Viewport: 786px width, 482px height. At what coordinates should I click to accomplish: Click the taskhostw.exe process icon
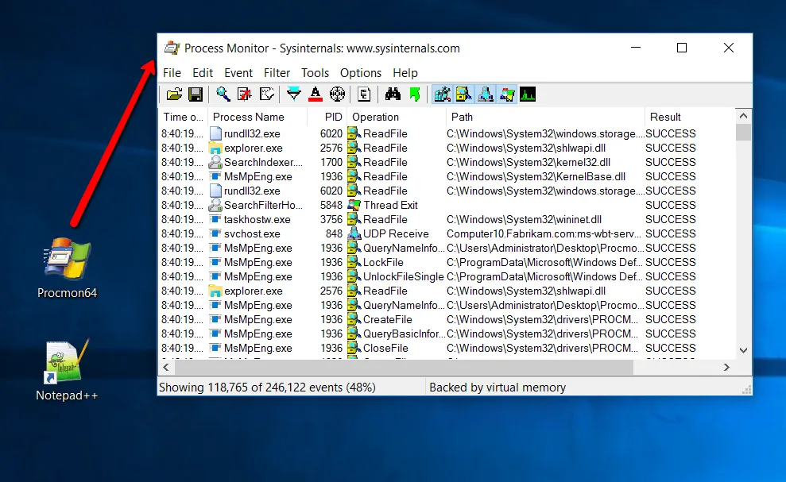(215, 219)
